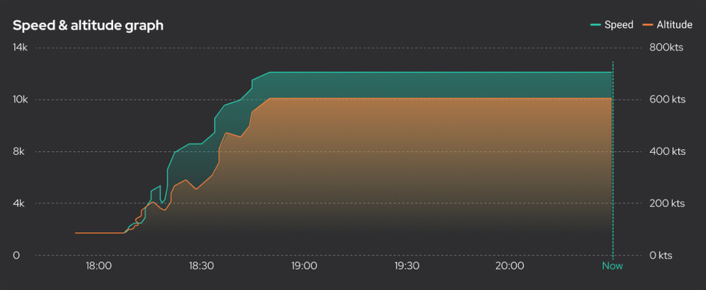Viewport: 706px width, 290px height.
Task: Toggle the Speed series in legend
Action: (611, 25)
